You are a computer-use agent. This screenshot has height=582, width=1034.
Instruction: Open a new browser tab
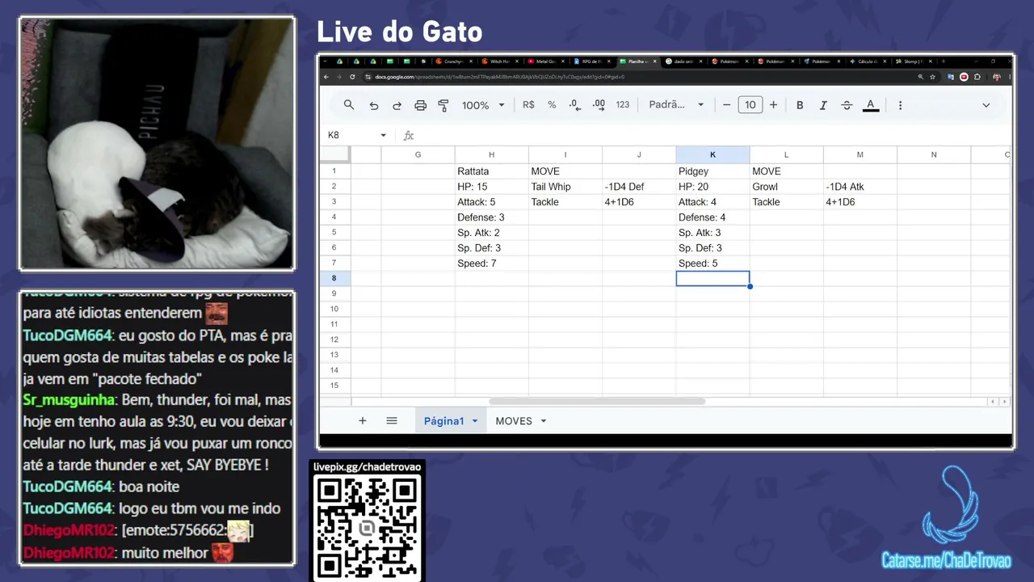pos(944,61)
